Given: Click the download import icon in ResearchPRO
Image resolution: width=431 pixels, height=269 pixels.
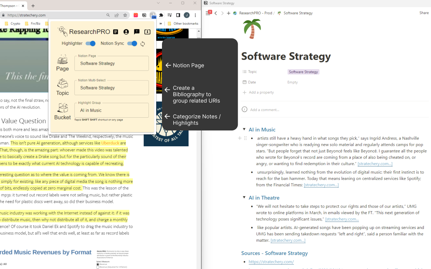Looking at the screenshot, I should click(x=147, y=32).
